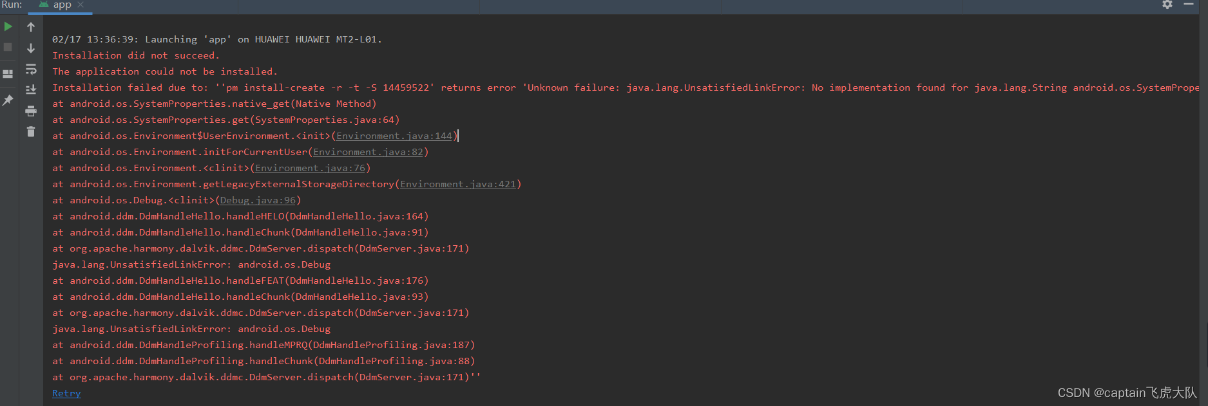Click 'The application could not be installed.' line
The height and width of the screenshot is (406, 1208).
click(x=165, y=71)
